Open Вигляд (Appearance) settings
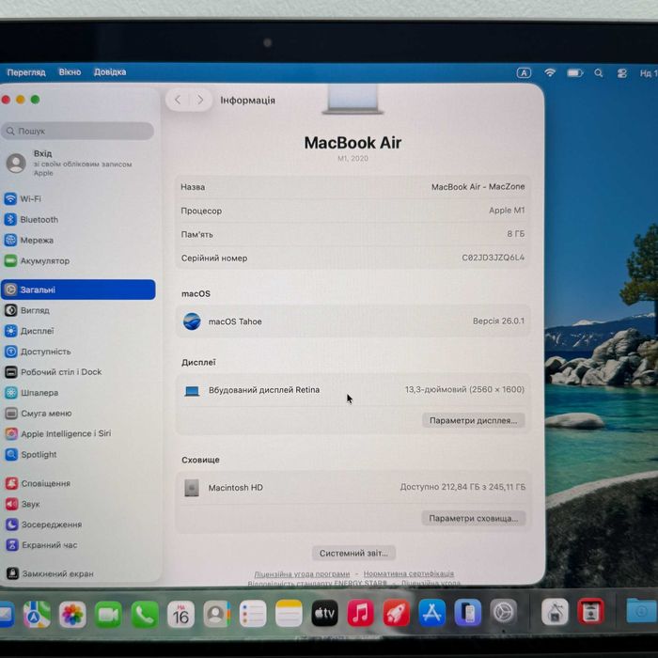This screenshot has width=658, height=658. pos(78,310)
